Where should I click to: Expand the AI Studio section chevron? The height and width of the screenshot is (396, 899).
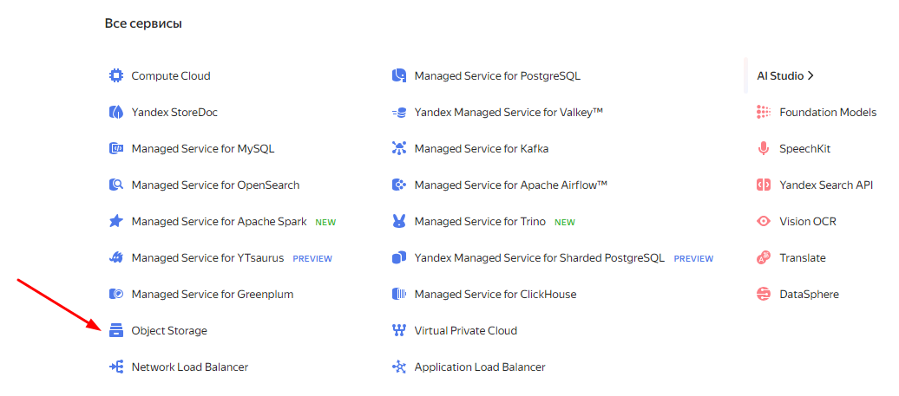tap(810, 76)
